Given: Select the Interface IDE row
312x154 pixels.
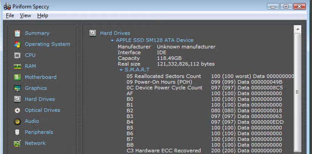Looking at the screenshot, I should [x=142, y=52].
